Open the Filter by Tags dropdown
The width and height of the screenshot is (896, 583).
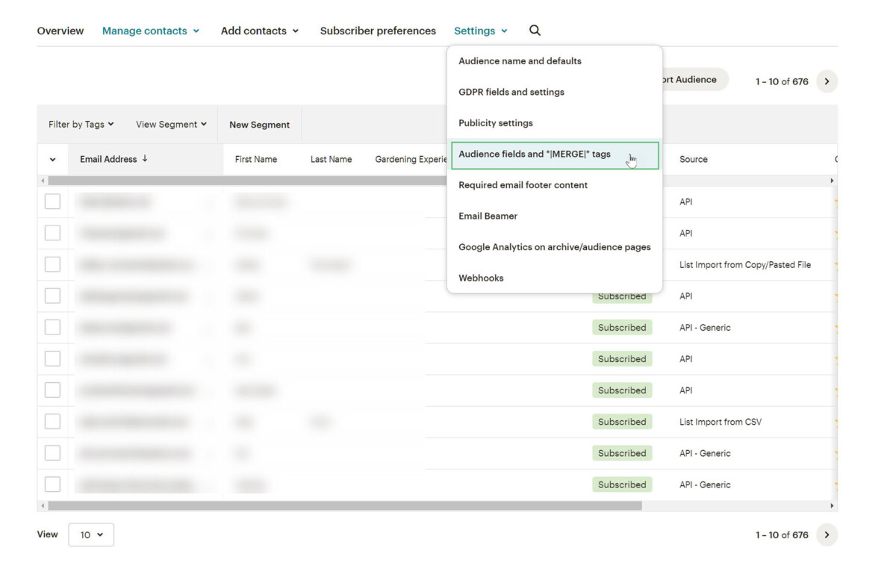click(80, 124)
